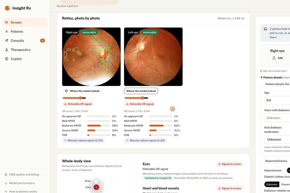Image resolution: width=290 pixels, height=193 pixels.
Task: Click left eye PDR 6% row
Action: pos(152,135)
